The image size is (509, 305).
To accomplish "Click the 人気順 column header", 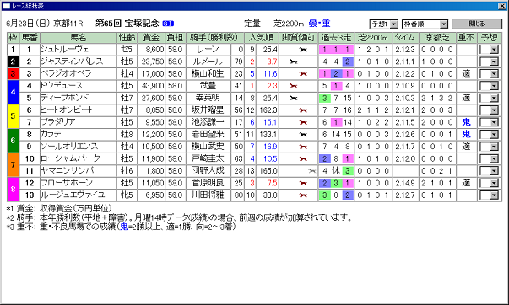I will pos(262,38).
